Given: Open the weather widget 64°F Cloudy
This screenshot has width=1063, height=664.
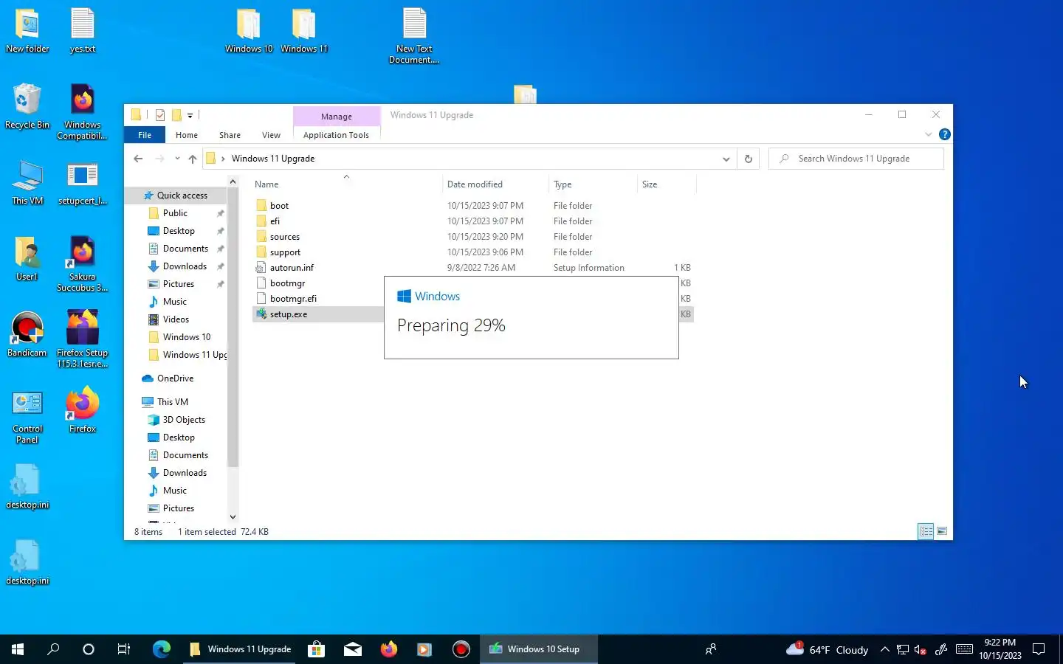Looking at the screenshot, I should click(x=828, y=649).
